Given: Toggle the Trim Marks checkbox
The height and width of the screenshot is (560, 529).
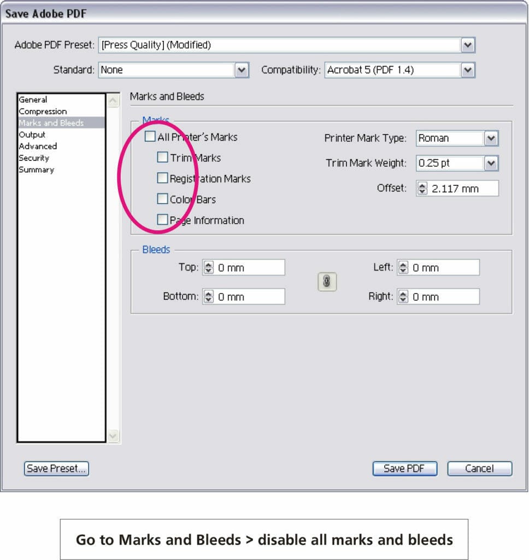Looking at the screenshot, I should coord(162,157).
